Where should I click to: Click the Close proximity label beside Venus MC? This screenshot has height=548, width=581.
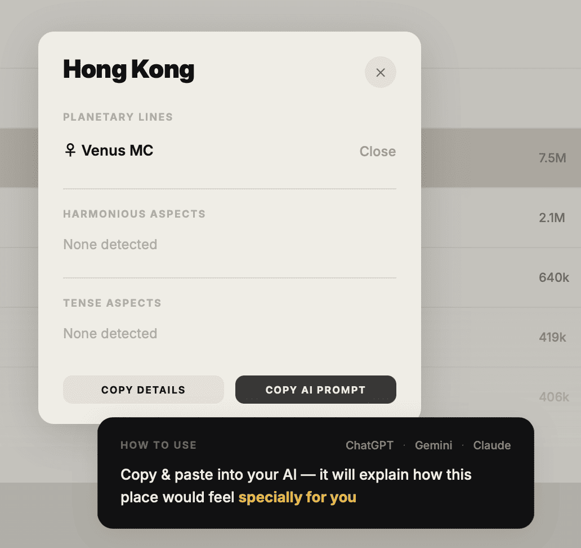(x=378, y=152)
